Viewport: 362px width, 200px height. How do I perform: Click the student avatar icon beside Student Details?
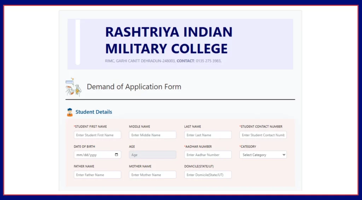[70, 112]
